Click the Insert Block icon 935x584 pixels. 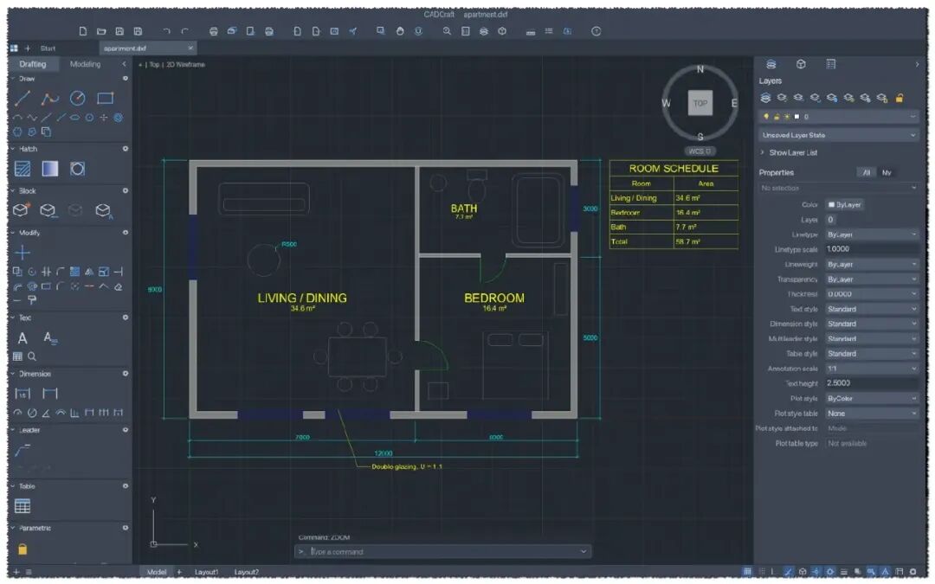(x=21, y=209)
